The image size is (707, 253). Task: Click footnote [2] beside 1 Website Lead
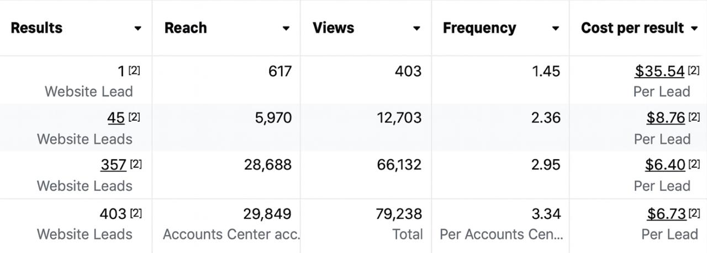pyautogui.click(x=134, y=71)
